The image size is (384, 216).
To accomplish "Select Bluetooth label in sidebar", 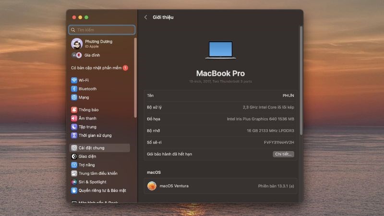I will [87, 89].
